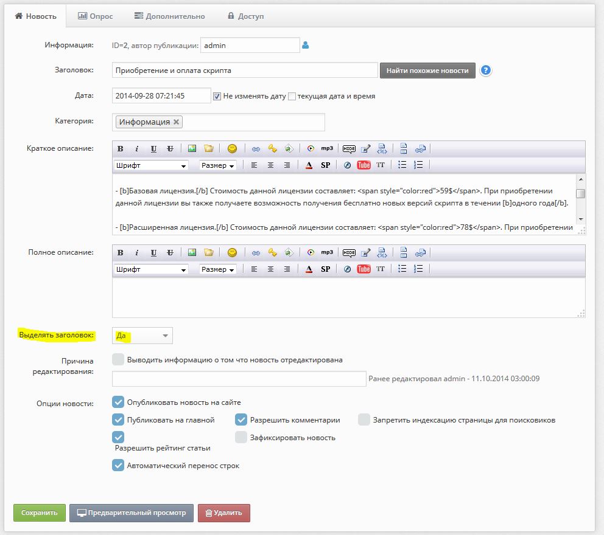Screen dimensions: 604x535
Task: Click the YouTube icon in the short description toolbar
Action: point(363,165)
